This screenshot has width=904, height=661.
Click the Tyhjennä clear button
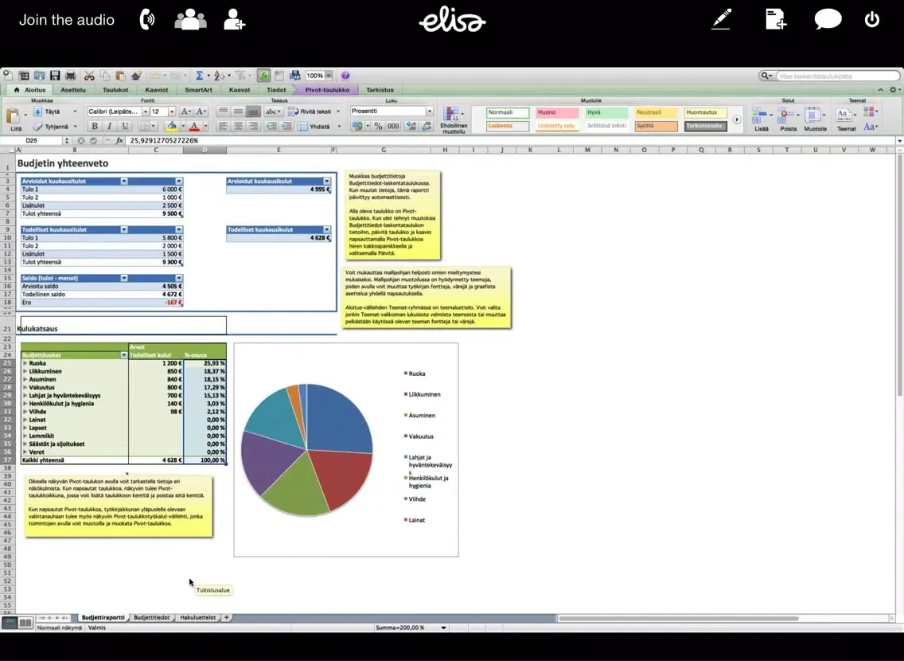click(55, 127)
